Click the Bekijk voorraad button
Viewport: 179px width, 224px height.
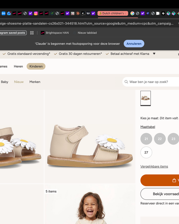tap(160, 194)
